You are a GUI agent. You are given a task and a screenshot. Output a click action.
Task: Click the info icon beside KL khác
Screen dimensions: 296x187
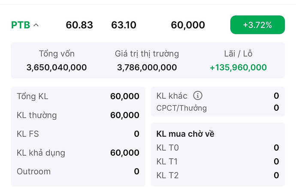click(197, 96)
